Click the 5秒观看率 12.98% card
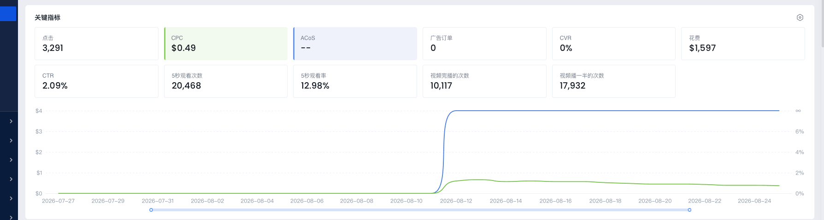The width and height of the screenshot is (824, 220). (x=355, y=81)
